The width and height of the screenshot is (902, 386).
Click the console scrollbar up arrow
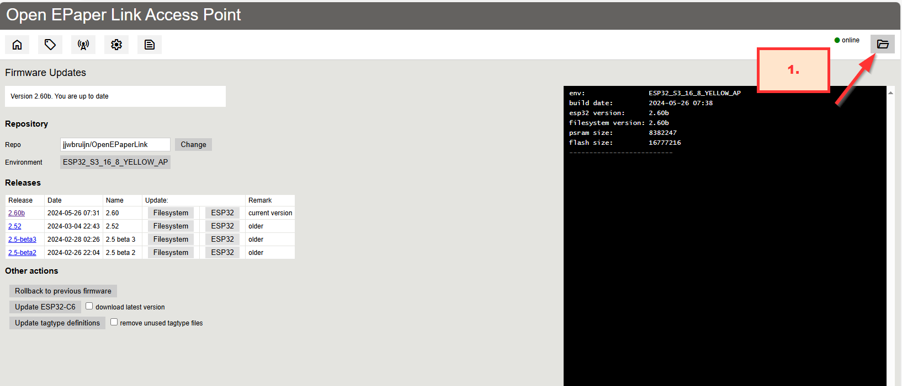coord(890,93)
